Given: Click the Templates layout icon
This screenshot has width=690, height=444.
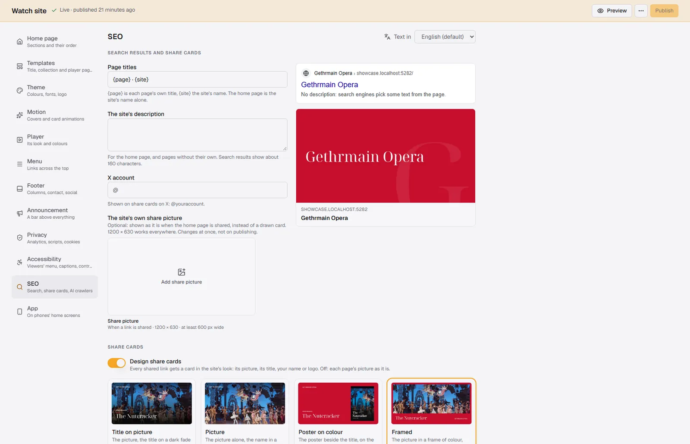Looking at the screenshot, I should click(x=19, y=66).
